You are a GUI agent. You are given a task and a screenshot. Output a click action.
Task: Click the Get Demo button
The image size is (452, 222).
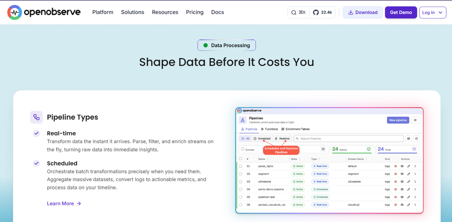pyautogui.click(x=401, y=12)
